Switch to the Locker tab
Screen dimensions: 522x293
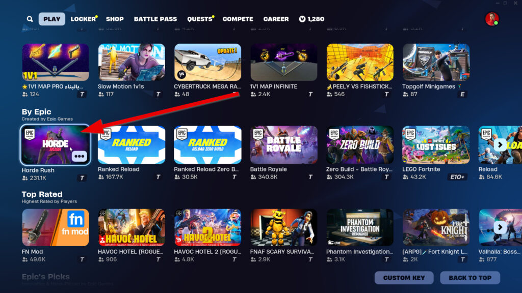(x=83, y=19)
